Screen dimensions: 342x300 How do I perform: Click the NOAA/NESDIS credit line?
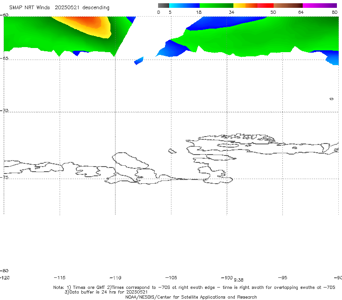191,297
